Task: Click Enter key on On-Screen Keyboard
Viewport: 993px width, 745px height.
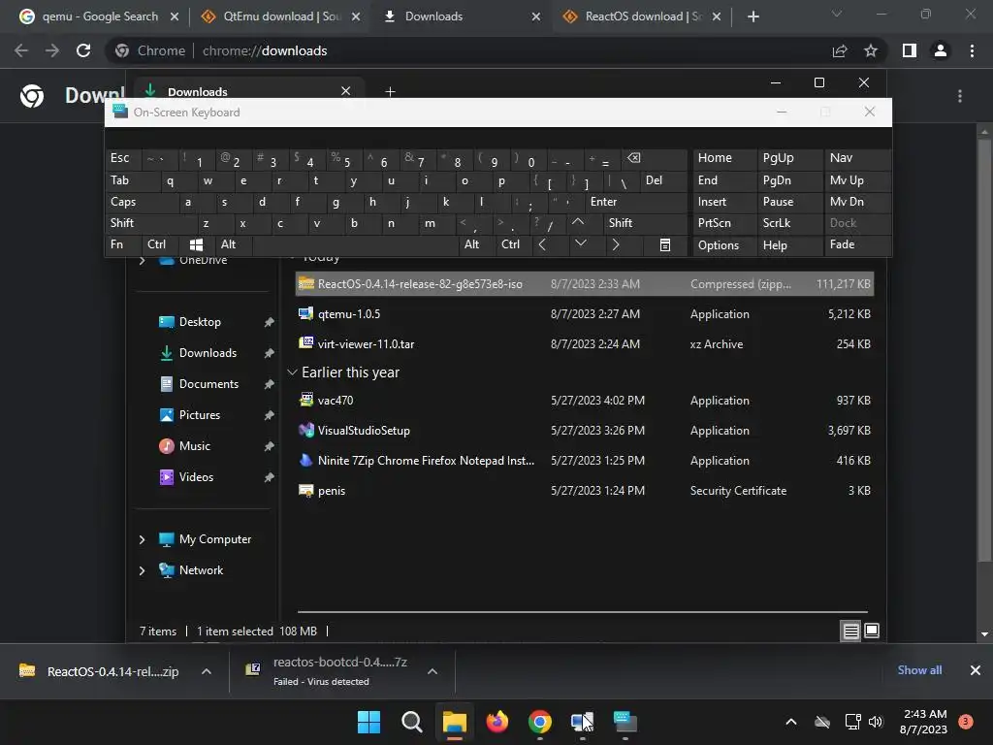Action: (x=636, y=202)
